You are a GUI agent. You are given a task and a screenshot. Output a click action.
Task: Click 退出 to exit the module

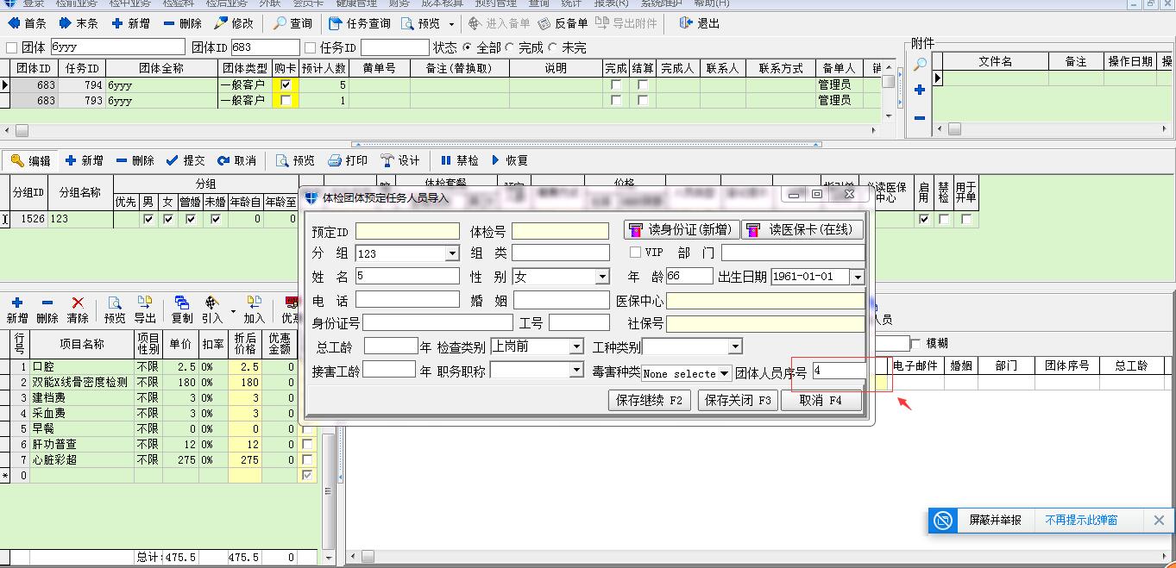(x=699, y=23)
